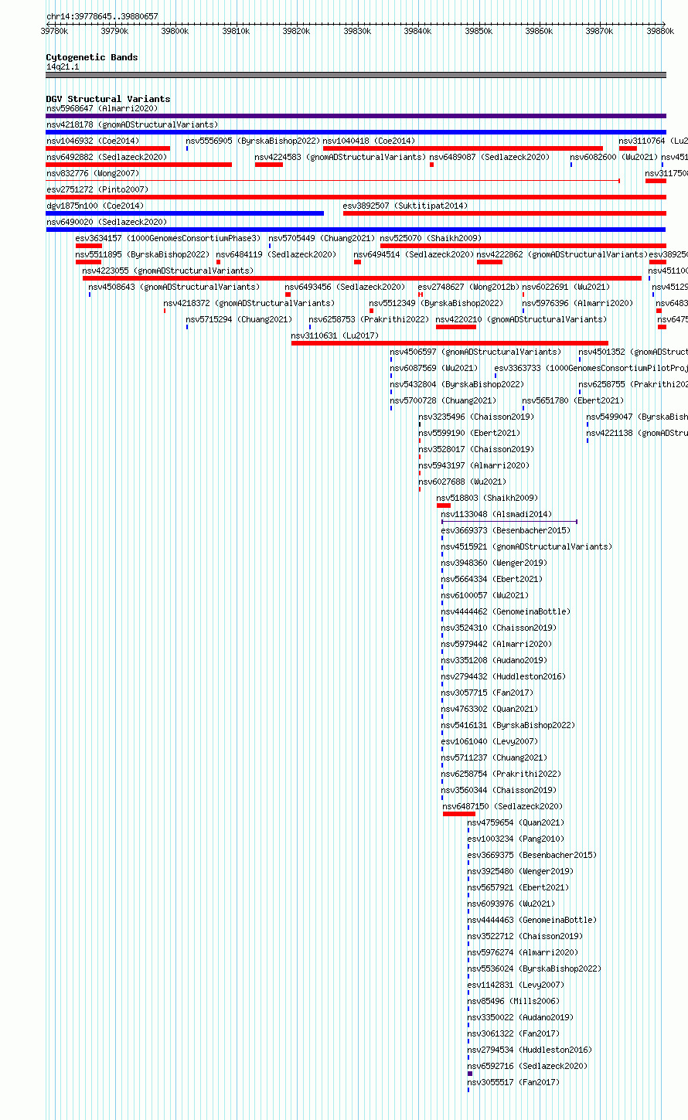The height and width of the screenshot is (1120, 688).
Task: Click the 39800k ruler position label
Action: (x=175, y=31)
